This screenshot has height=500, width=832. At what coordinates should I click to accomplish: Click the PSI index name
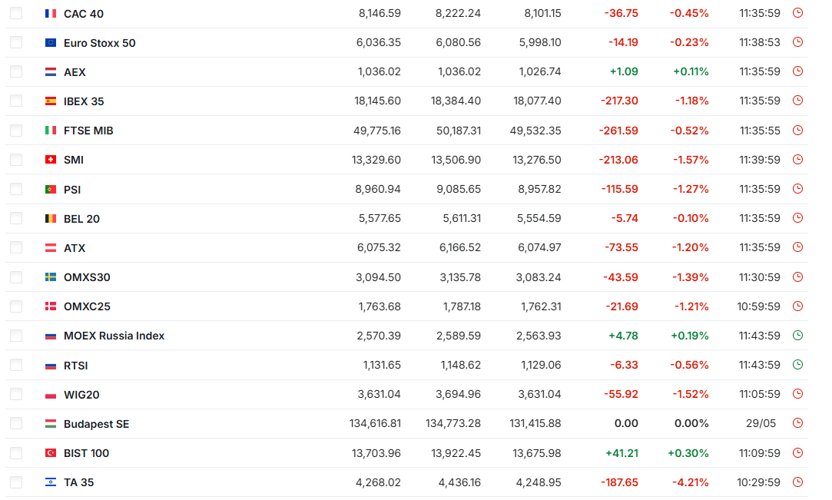pyautogui.click(x=72, y=190)
